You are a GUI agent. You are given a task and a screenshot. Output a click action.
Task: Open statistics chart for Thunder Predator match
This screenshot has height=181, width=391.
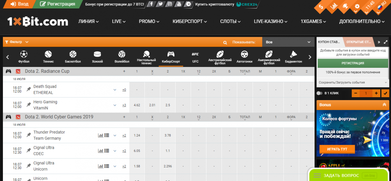100,135
